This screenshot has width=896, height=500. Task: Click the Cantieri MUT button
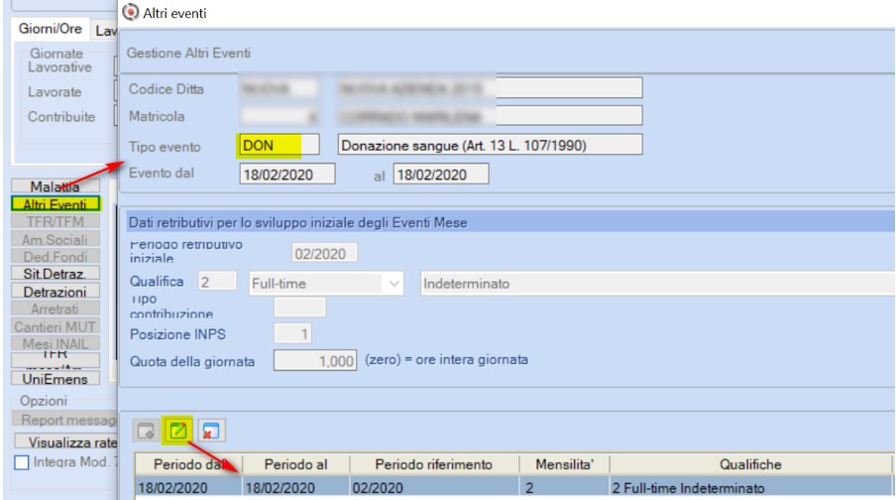coord(56,326)
